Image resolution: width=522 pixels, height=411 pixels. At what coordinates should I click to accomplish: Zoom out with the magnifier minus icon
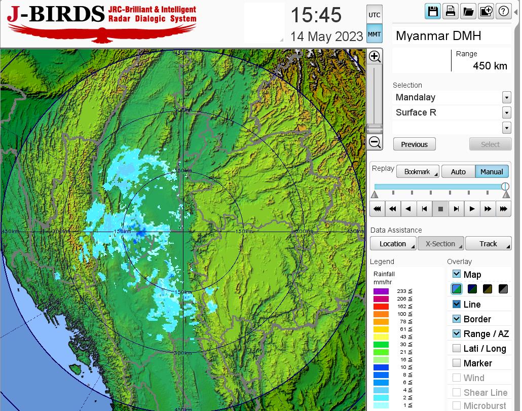coord(375,142)
